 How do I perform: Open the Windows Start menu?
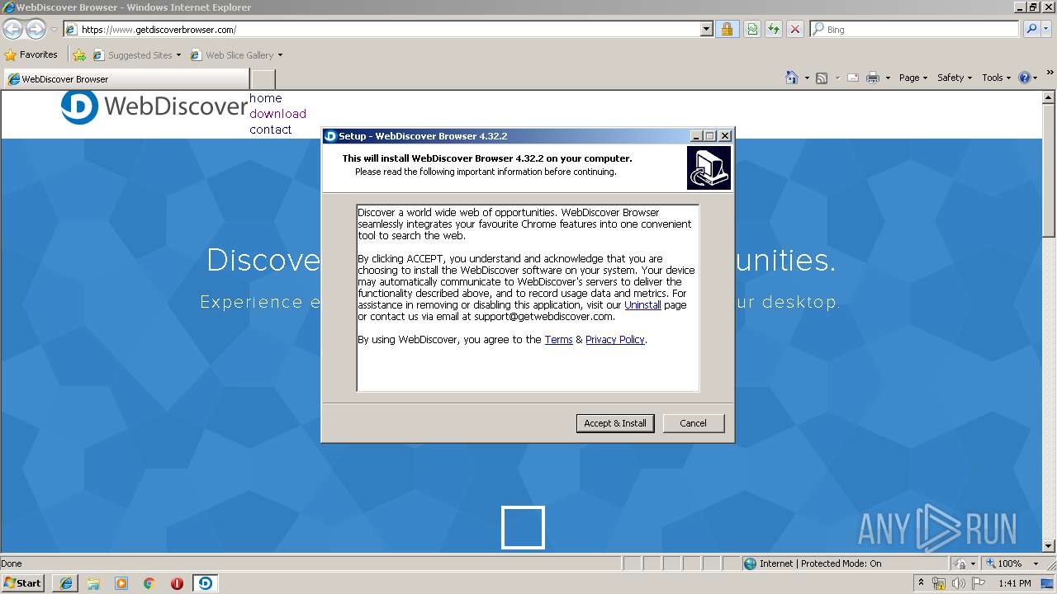(23, 583)
